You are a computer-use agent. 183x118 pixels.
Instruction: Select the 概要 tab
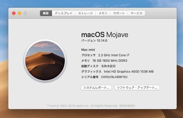[46, 13]
